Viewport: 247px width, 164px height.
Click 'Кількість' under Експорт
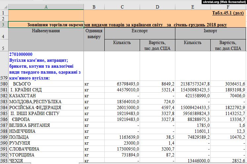click(x=122, y=45)
